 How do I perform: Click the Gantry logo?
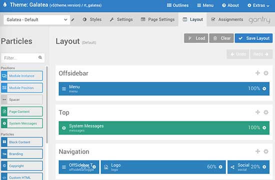[259, 20]
